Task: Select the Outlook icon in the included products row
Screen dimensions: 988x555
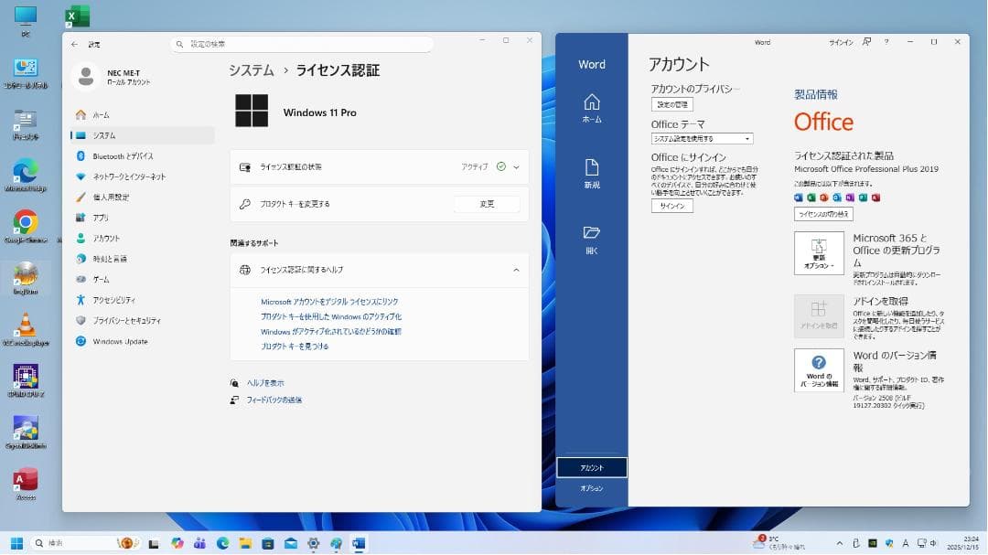Action: point(837,197)
